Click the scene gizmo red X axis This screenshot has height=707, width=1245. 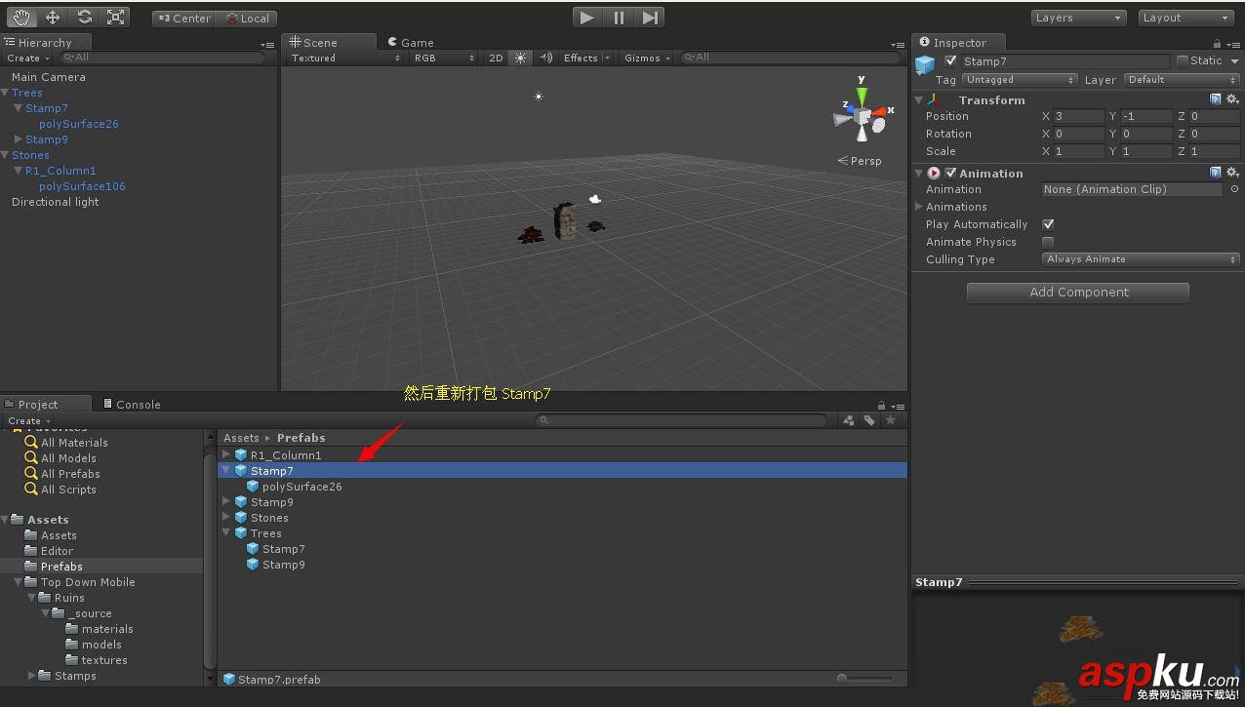click(x=880, y=112)
